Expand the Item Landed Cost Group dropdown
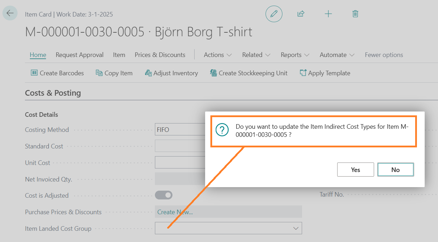 (296, 228)
